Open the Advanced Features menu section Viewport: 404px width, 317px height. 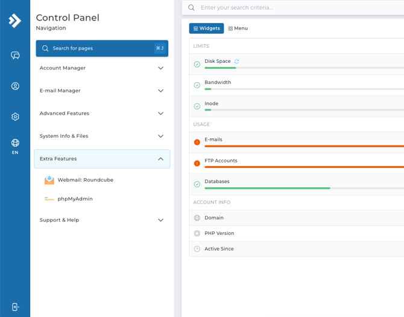102,114
